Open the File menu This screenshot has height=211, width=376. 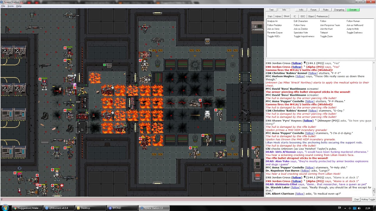coord(3,6)
